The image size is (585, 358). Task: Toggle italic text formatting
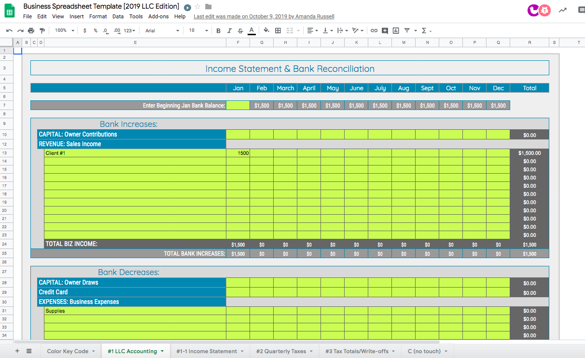click(x=229, y=30)
